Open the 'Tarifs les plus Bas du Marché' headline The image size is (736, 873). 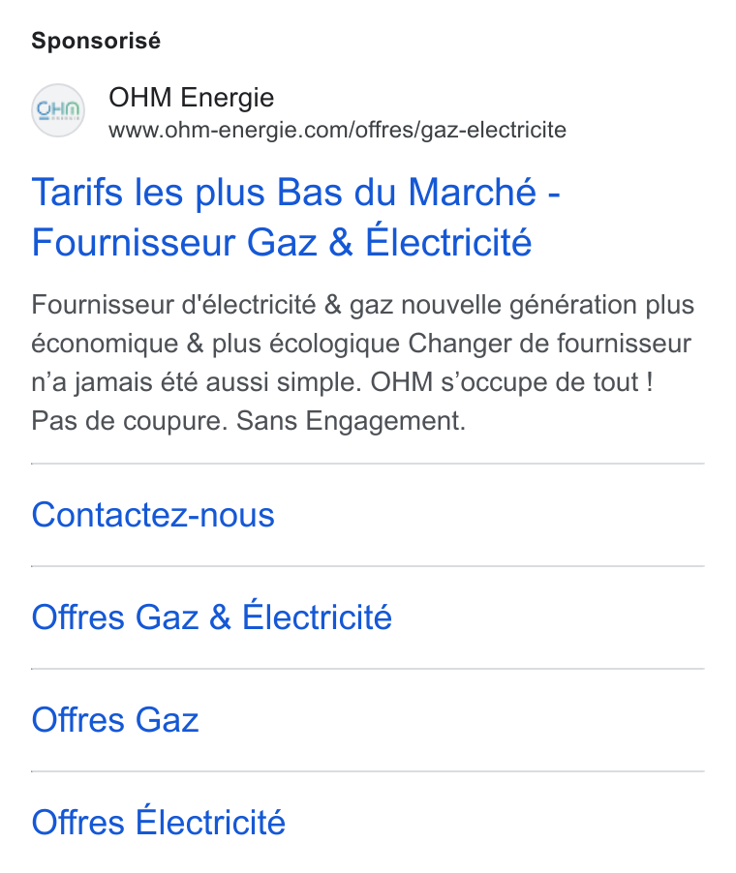295,193
